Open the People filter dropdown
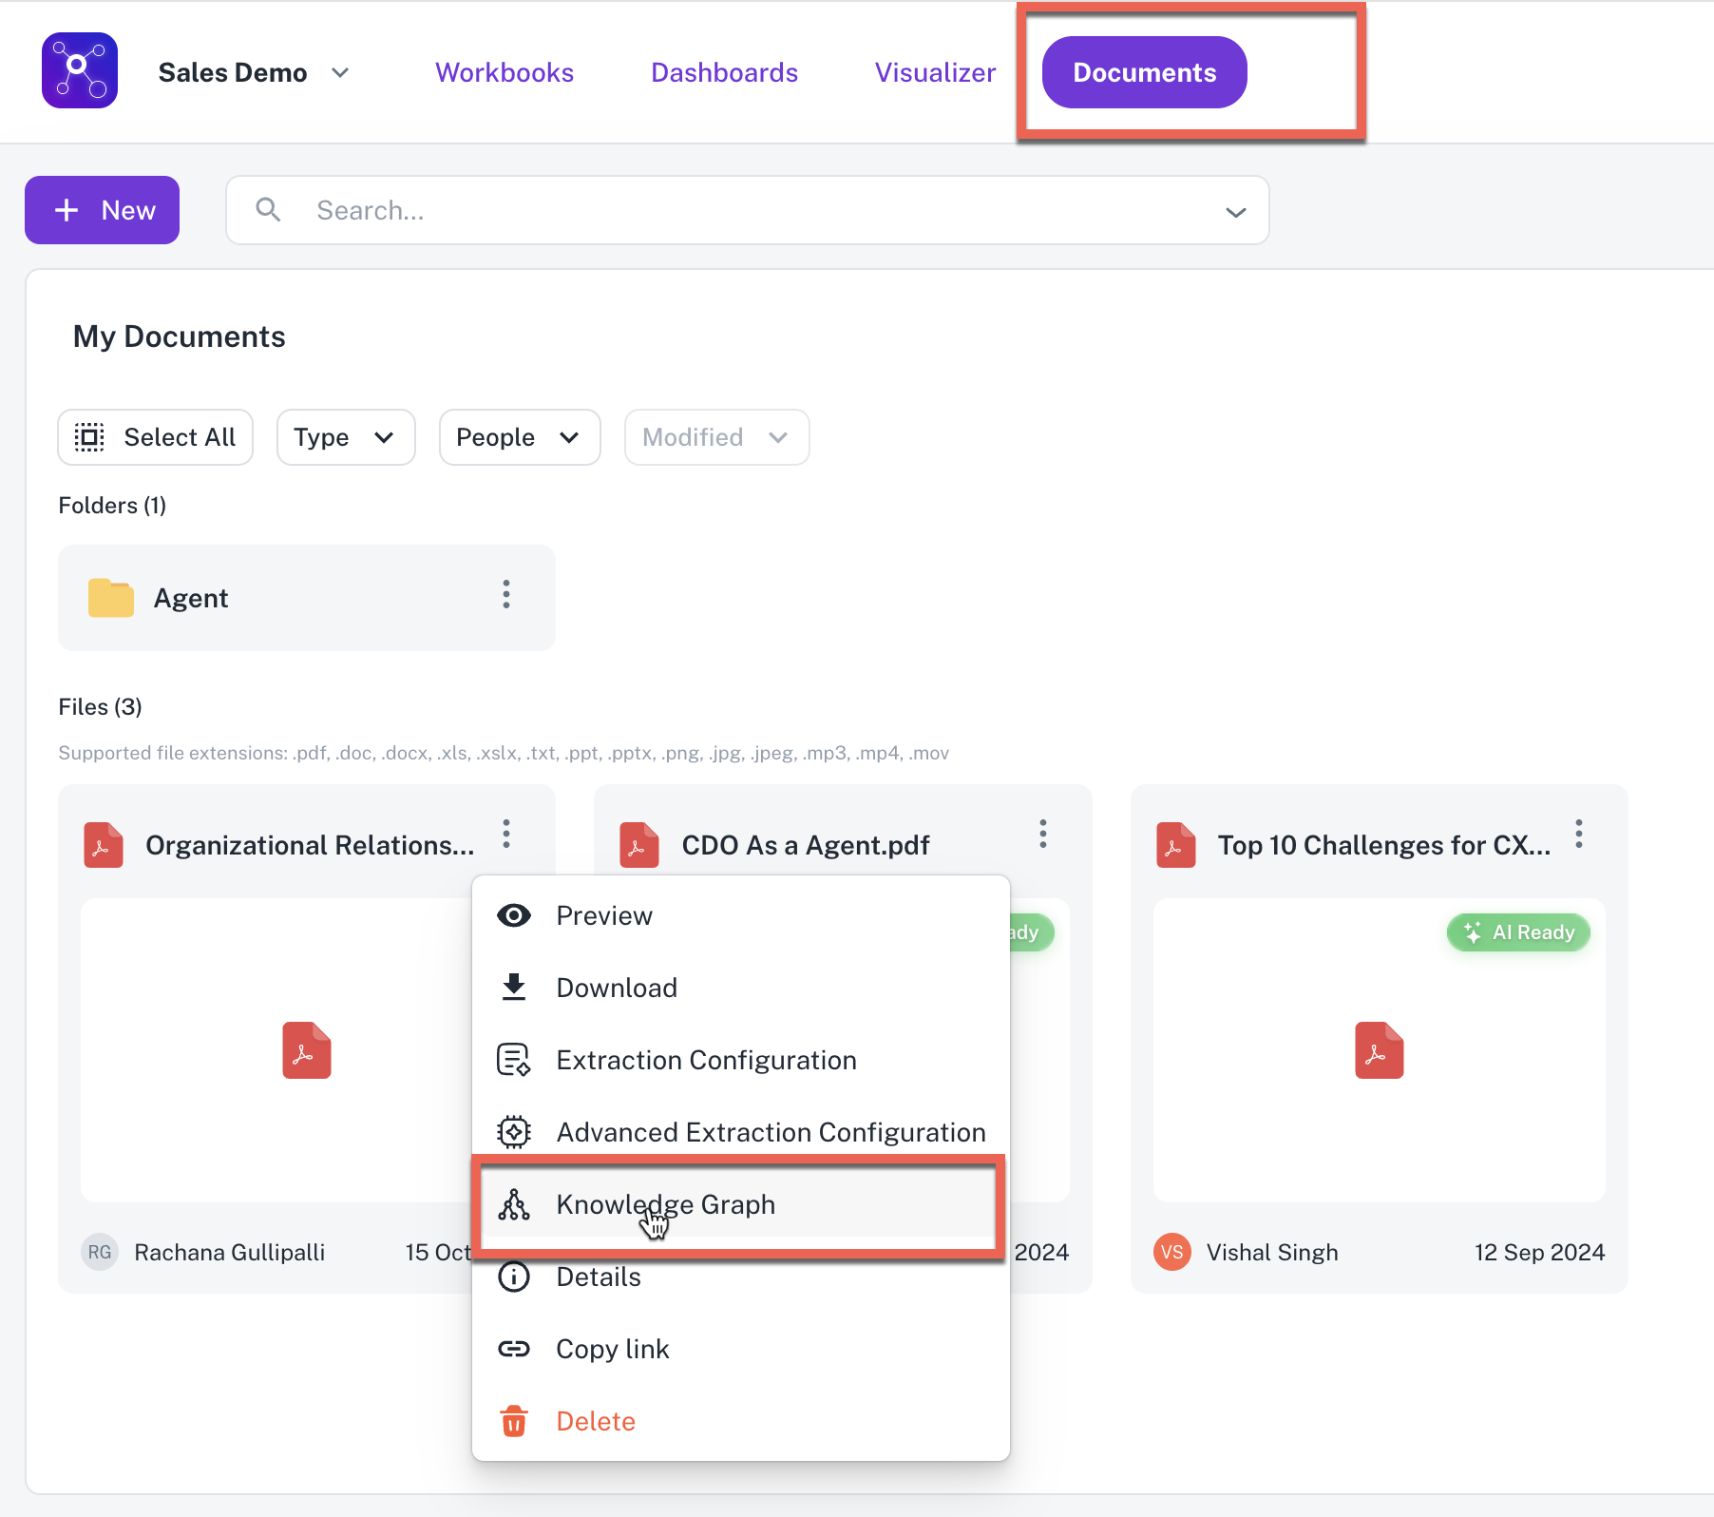 pyautogui.click(x=519, y=437)
